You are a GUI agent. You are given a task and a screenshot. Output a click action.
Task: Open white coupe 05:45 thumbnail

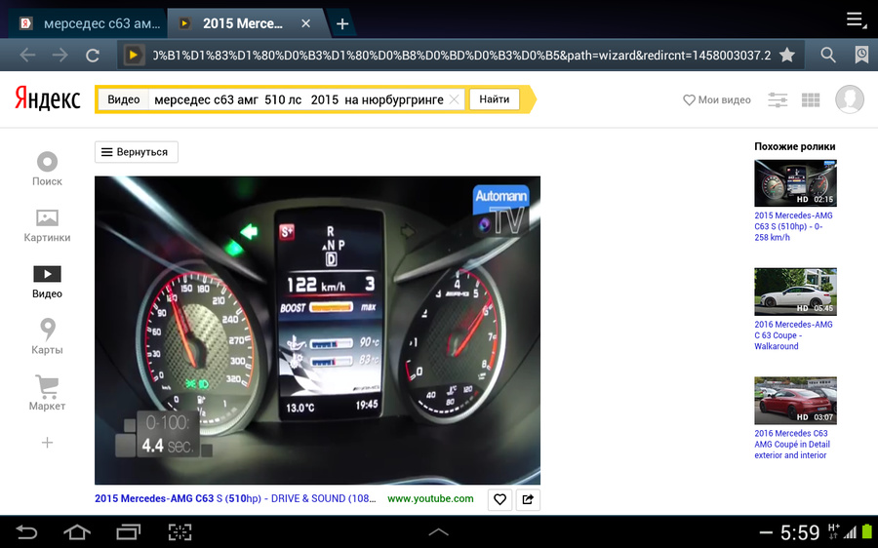coord(795,292)
